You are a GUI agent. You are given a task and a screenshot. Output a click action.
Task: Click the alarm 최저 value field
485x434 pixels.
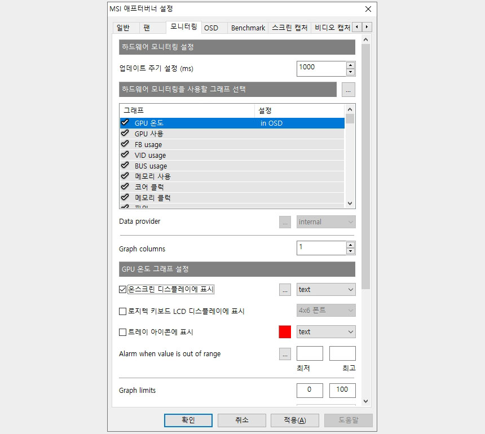(x=310, y=353)
